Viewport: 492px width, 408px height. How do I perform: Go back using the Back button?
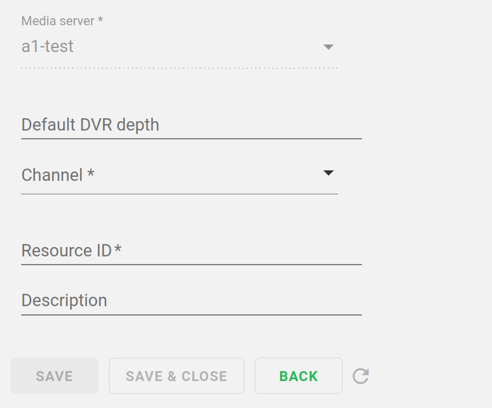coord(298,376)
